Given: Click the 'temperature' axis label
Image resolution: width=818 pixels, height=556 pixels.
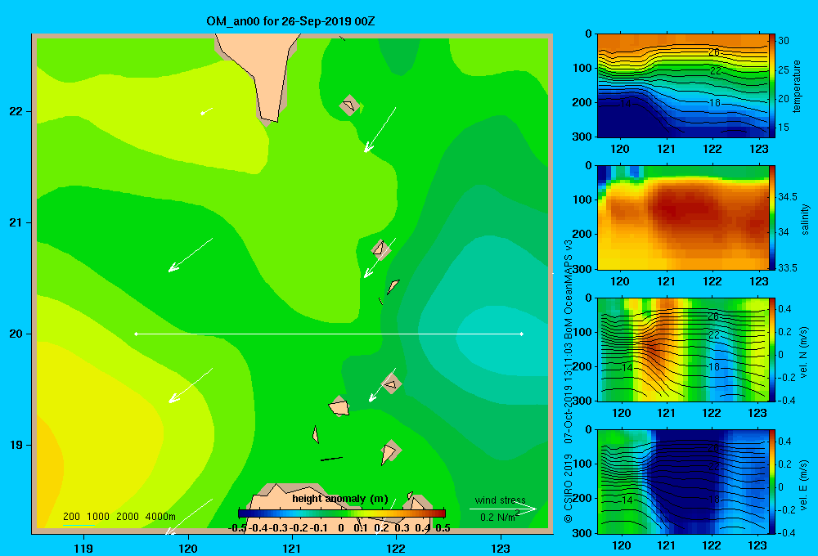Looking at the screenshot, I should pyautogui.click(x=797, y=86).
